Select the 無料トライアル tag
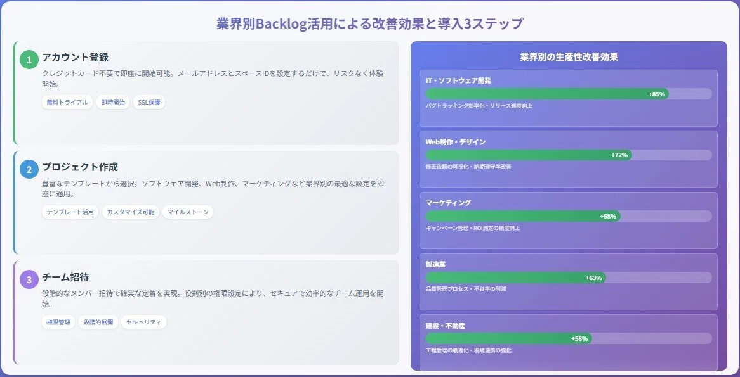The width and height of the screenshot is (740, 377). click(67, 102)
